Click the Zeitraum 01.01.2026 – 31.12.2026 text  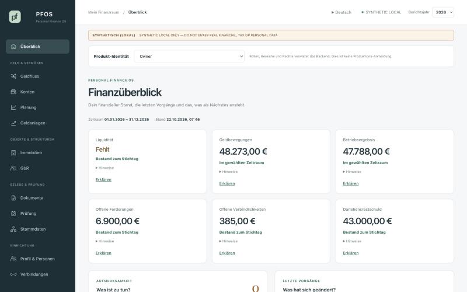(119, 120)
